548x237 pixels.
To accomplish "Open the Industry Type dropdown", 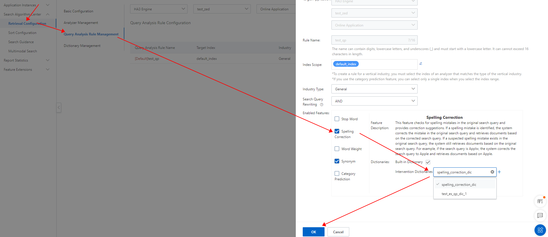I will tap(374, 89).
